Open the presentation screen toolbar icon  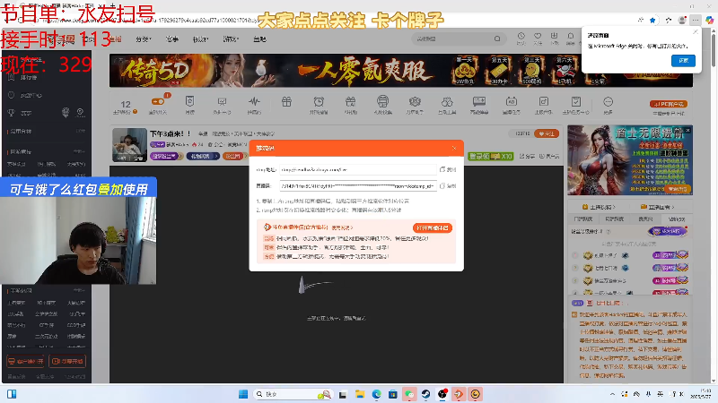coord(222,104)
